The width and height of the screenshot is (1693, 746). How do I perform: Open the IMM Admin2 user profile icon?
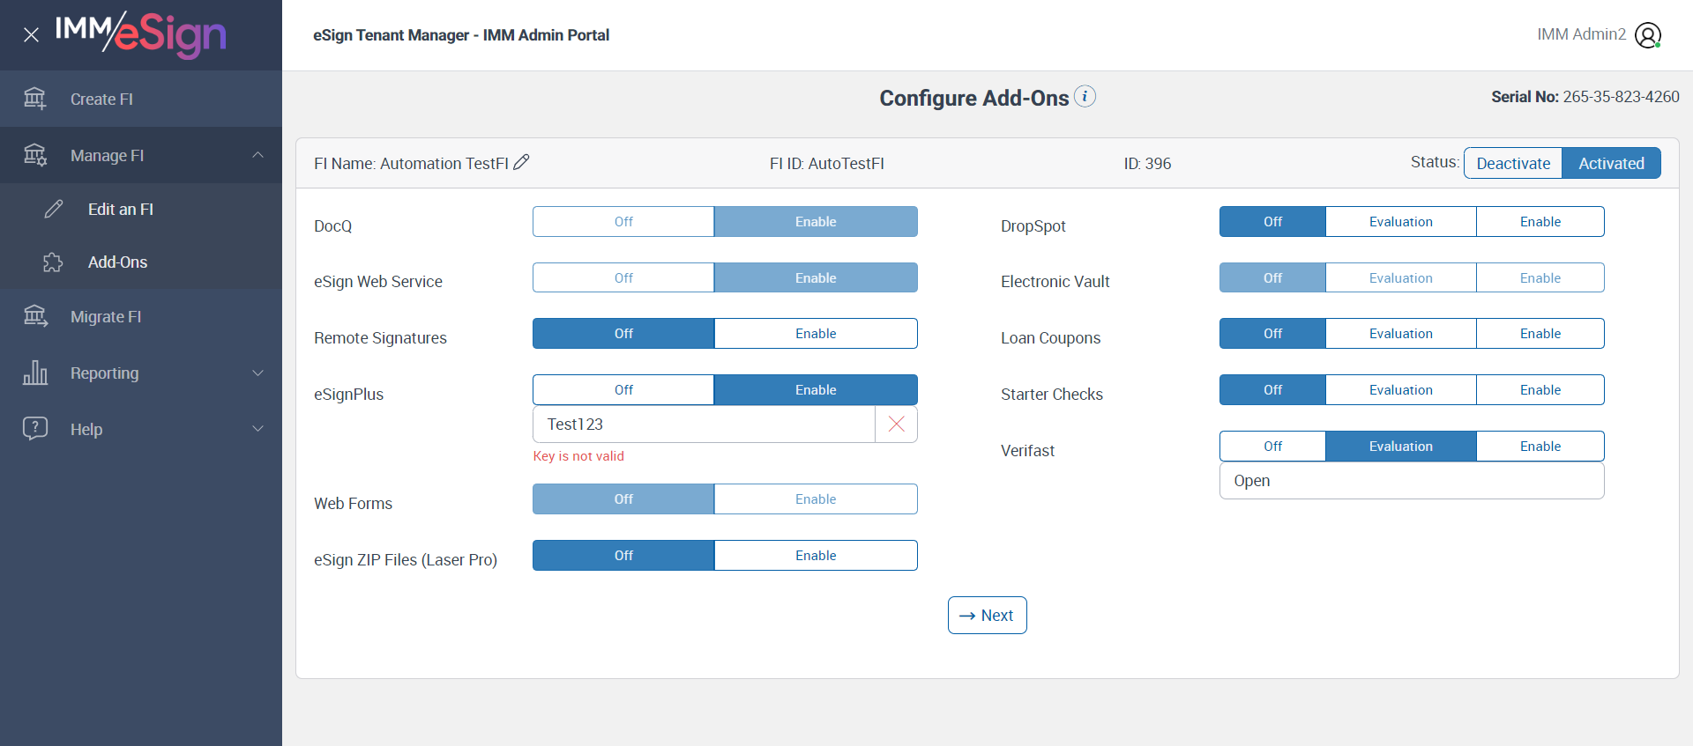tap(1647, 35)
